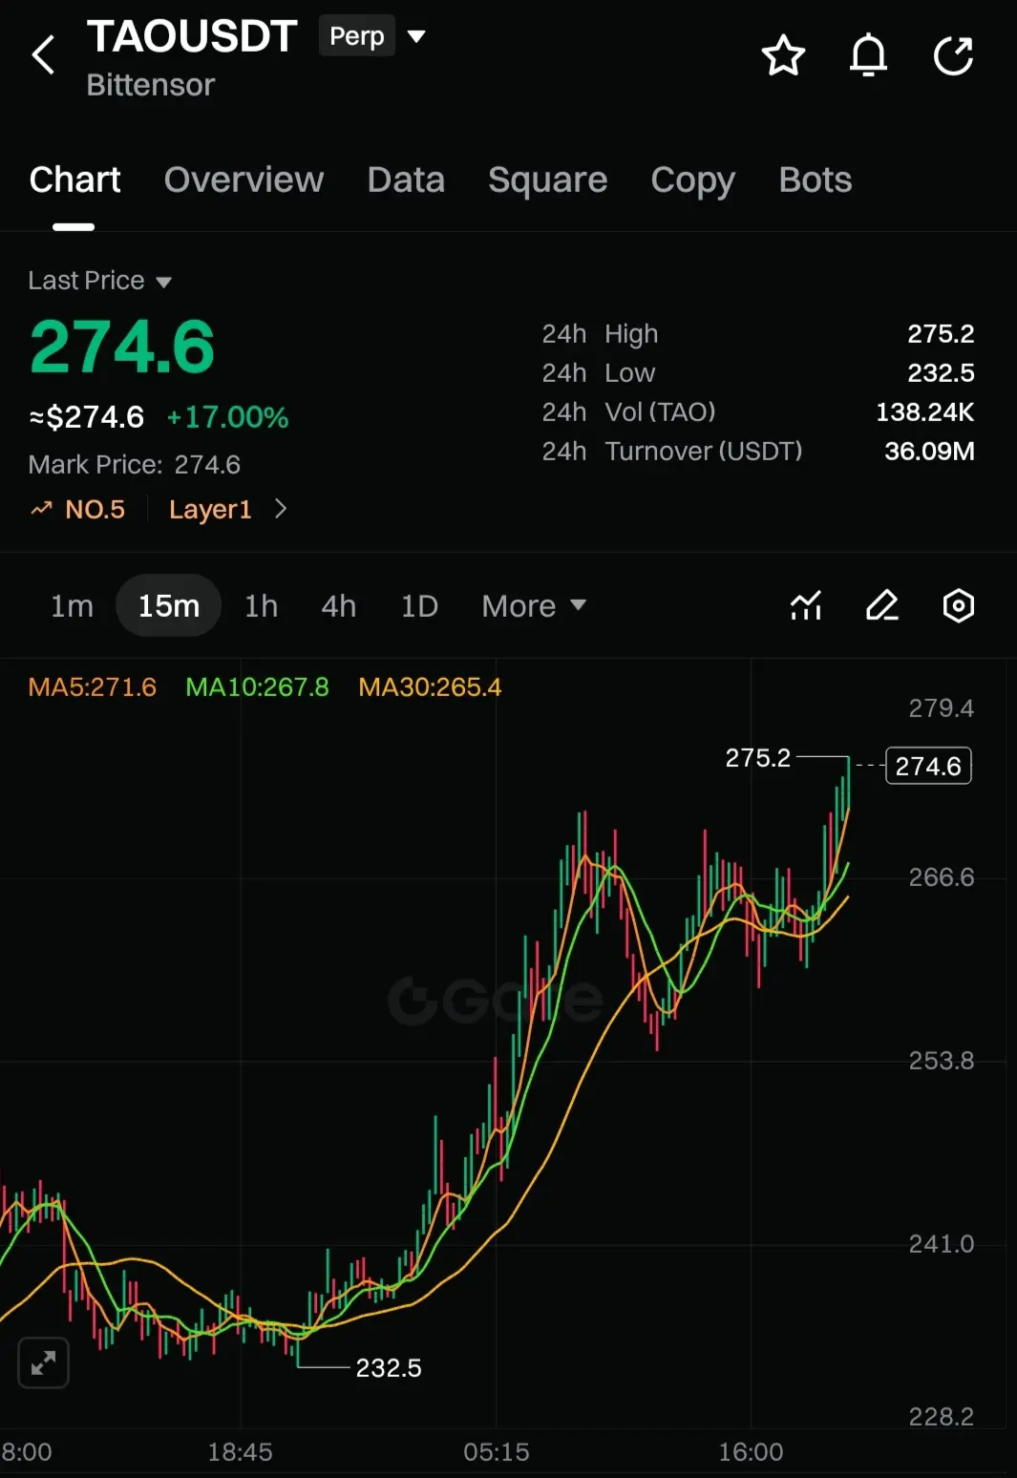
Task: Tap the MA30:265.4 indicator label
Action: tap(430, 686)
